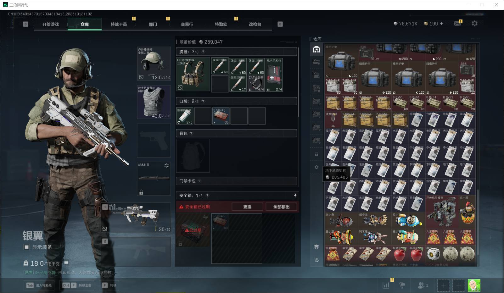Open the 交易行 tab
Viewport: 504px width, 293px height.
pyautogui.click(x=187, y=24)
